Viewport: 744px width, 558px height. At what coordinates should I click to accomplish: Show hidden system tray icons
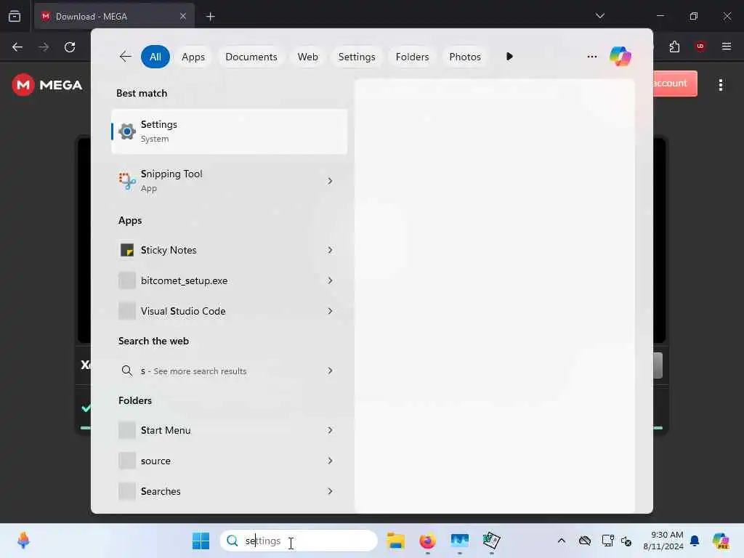[562, 541]
